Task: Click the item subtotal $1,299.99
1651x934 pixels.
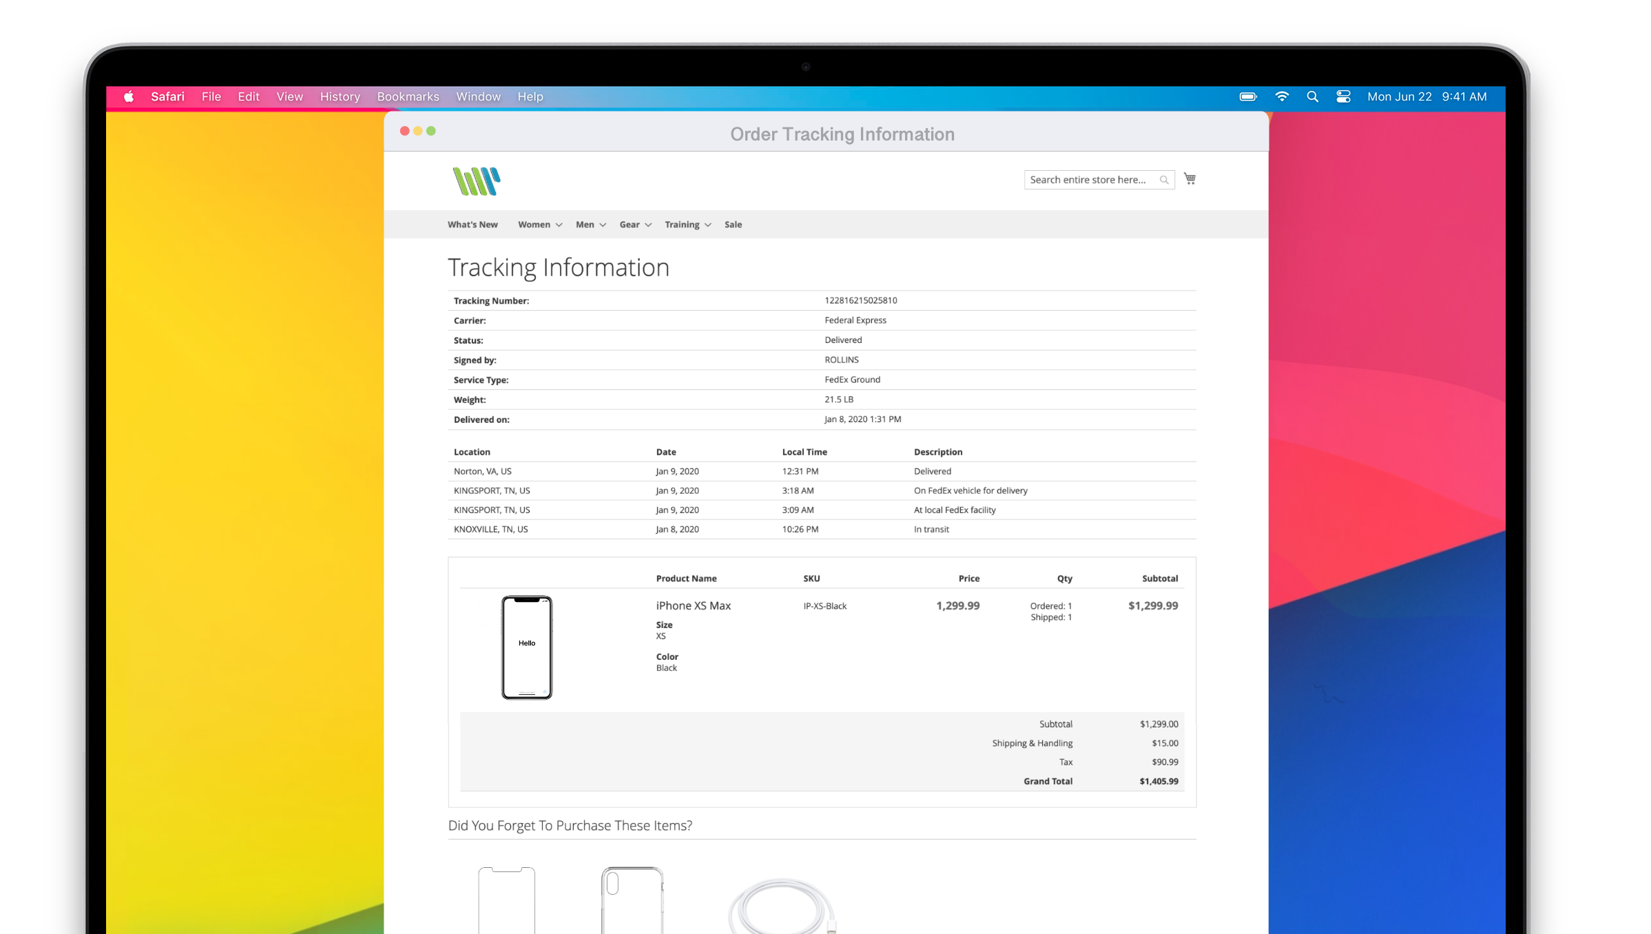Action: tap(1153, 605)
